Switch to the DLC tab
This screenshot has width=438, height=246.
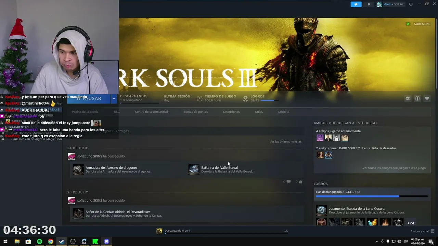click(117, 112)
